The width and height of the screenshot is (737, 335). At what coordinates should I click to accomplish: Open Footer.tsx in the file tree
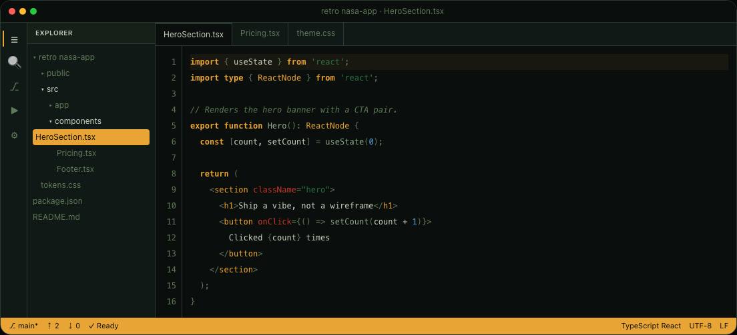click(x=75, y=169)
